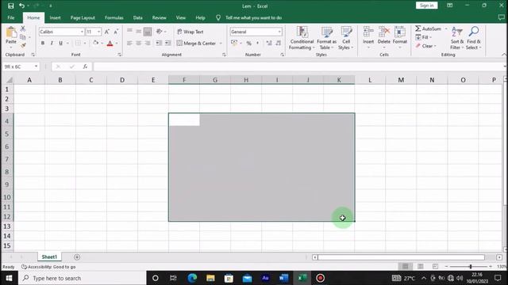Open the font size dropdown
The height and width of the screenshot is (285, 508).
point(98,32)
